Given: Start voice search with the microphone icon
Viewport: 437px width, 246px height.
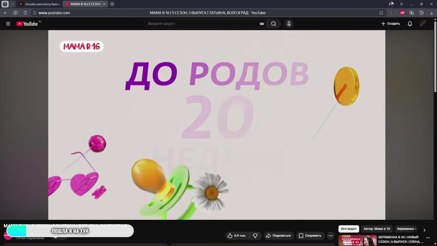Looking at the screenshot, I should 289,24.
